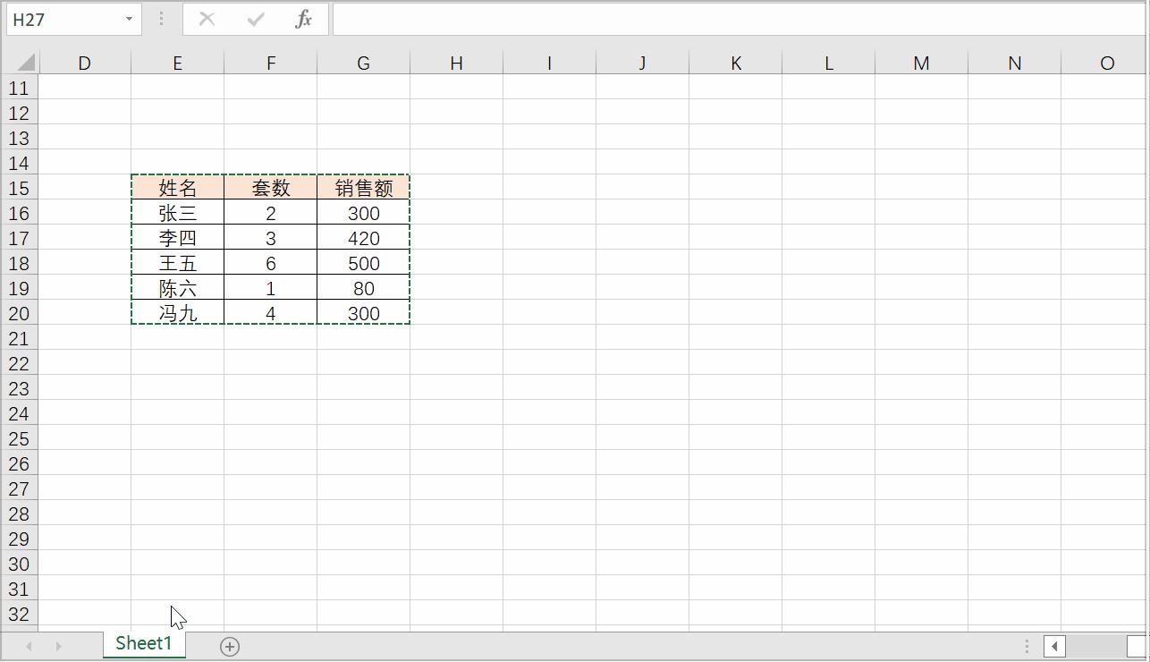
Task: Click the Enter checkmark in the formula bar
Action: click(x=256, y=18)
